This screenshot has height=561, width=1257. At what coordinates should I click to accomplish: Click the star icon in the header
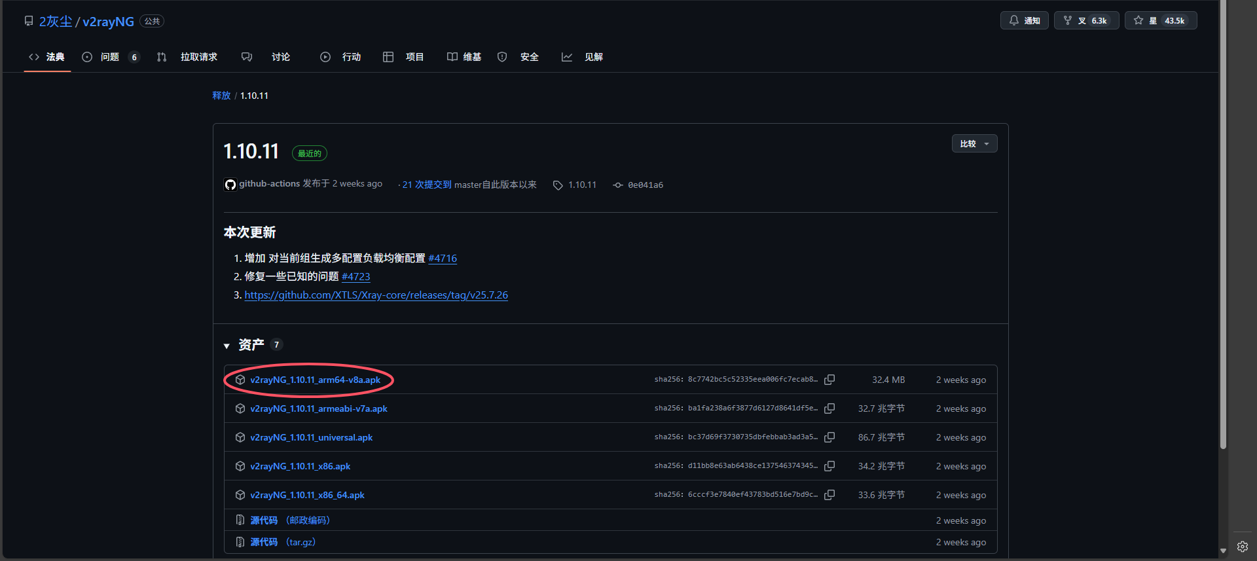click(x=1139, y=20)
